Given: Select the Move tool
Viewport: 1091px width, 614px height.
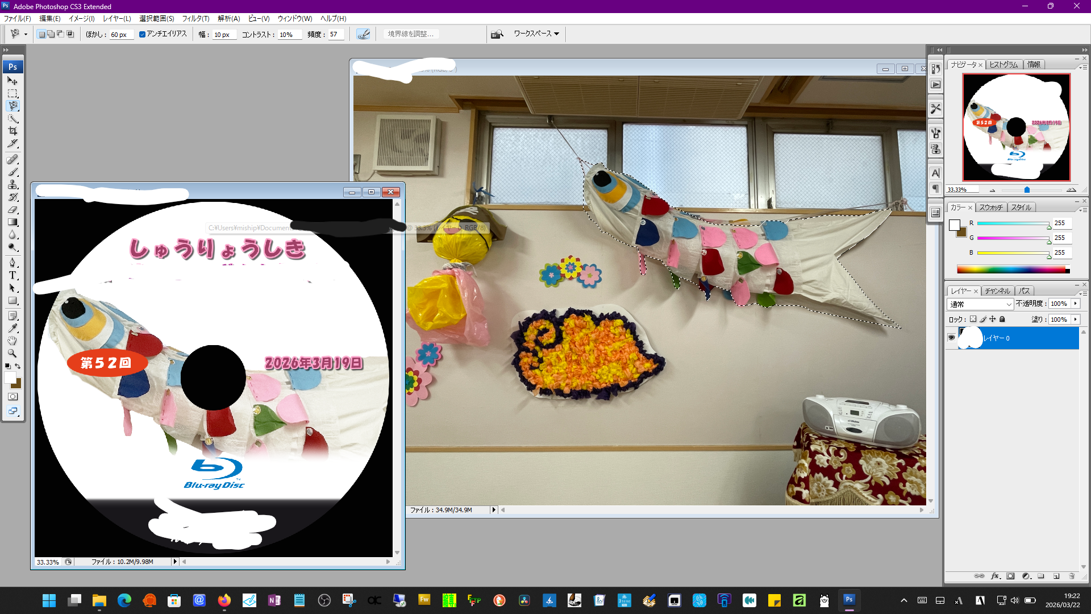Looking at the screenshot, I should tap(13, 81).
